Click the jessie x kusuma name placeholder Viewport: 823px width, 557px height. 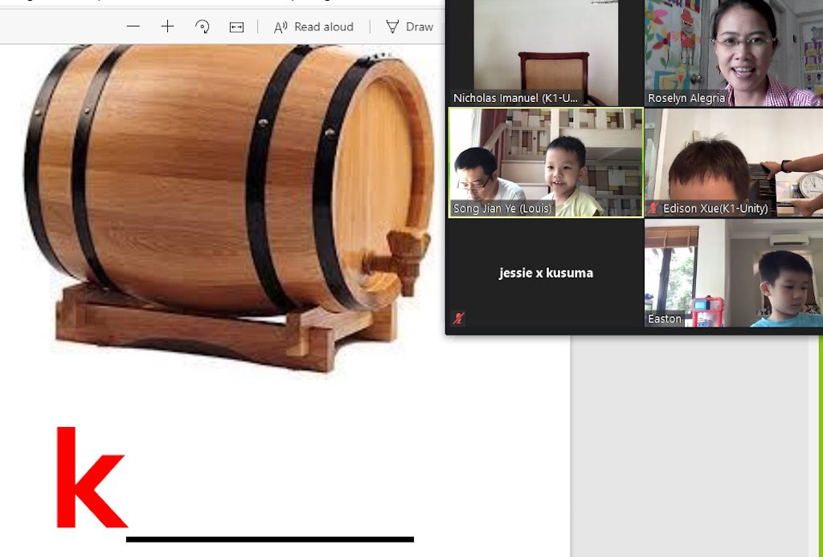point(546,273)
